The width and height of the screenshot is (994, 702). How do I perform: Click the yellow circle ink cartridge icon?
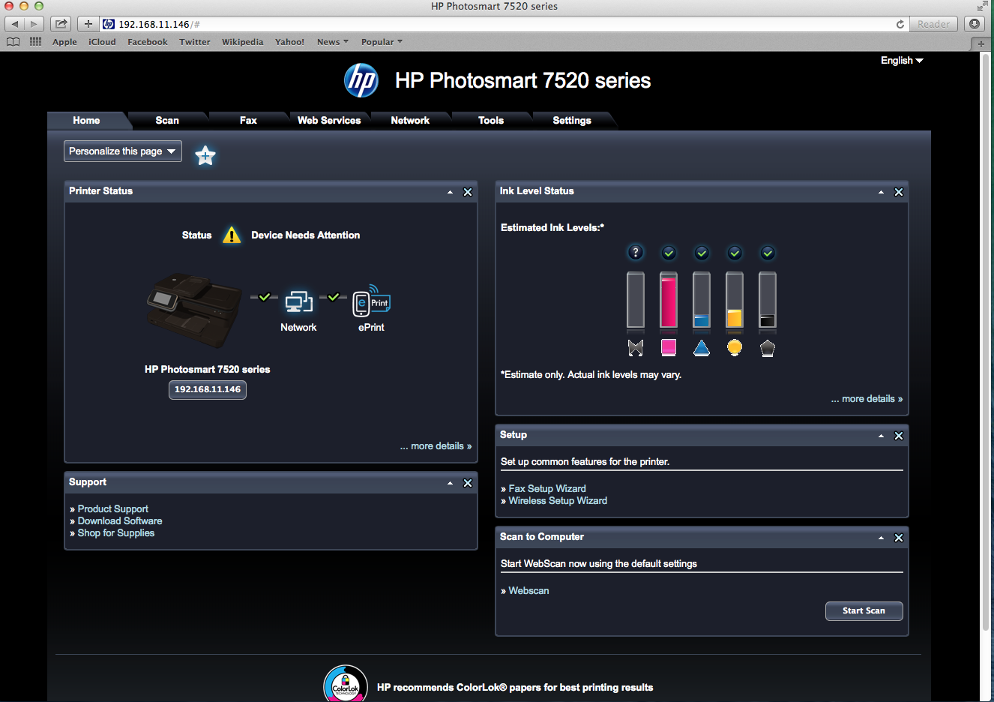735,348
